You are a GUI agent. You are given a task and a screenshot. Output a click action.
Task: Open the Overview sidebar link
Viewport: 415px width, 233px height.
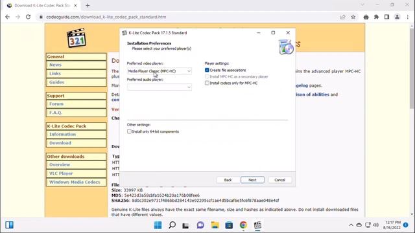pyautogui.click(x=77, y=164)
